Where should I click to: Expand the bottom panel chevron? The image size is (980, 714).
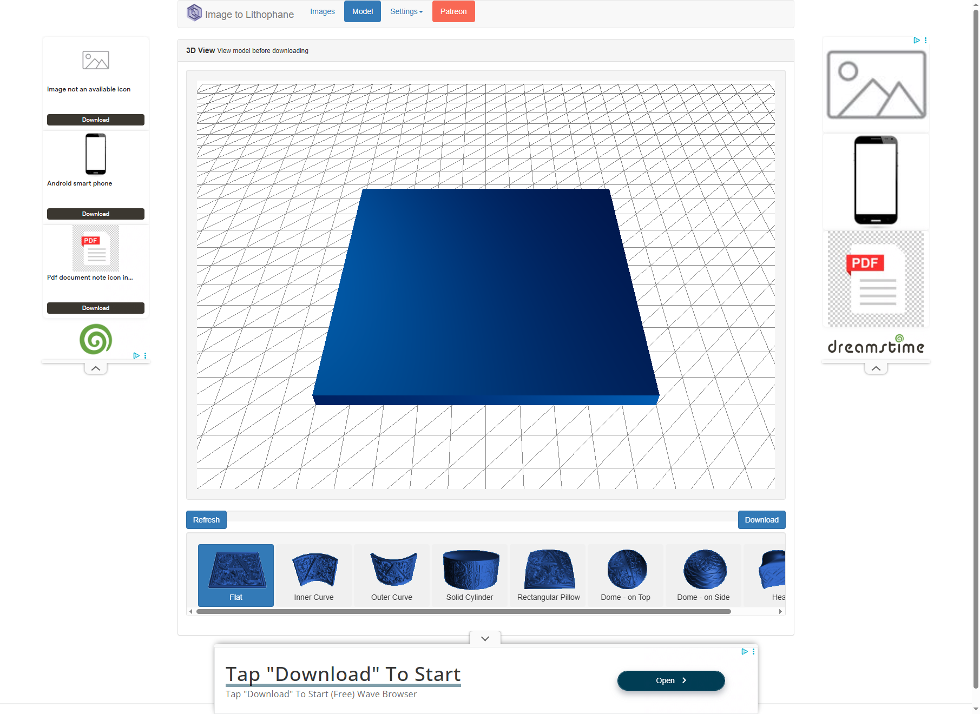pyautogui.click(x=485, y=638)
